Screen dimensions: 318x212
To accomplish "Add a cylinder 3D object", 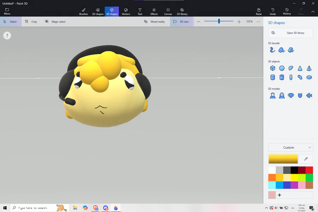I will coord(272,77).
